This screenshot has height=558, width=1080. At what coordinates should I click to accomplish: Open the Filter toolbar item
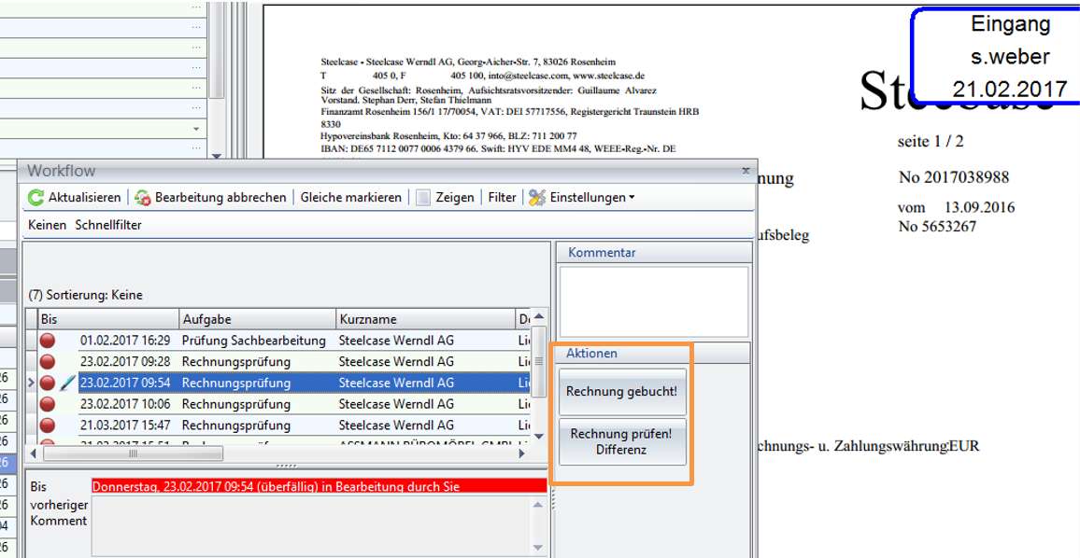(x=502, y=198)
